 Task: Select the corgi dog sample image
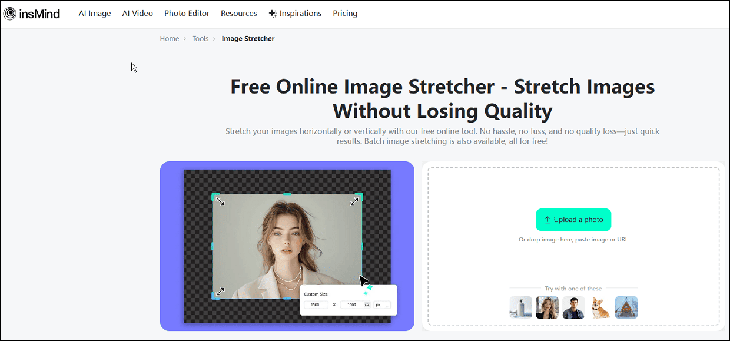click(x=600, y=307)
